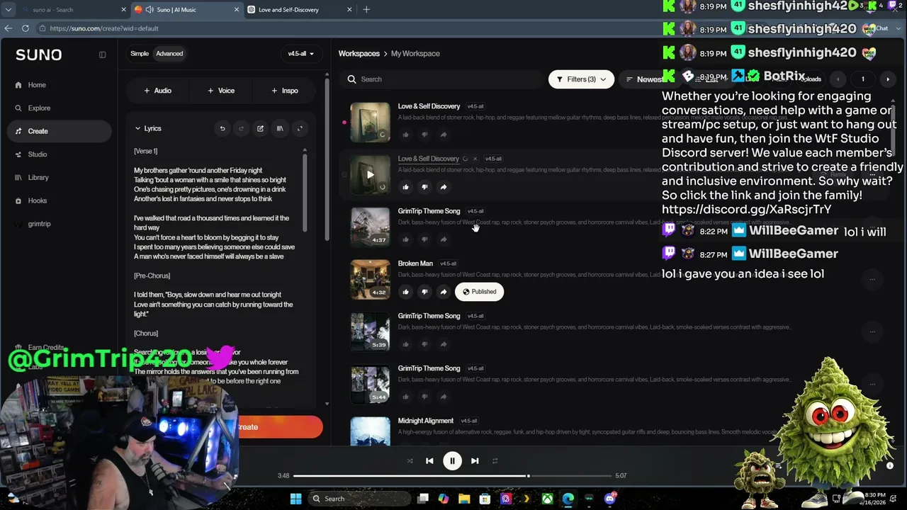Add Inspo to the song
This screenshot has height=510, width=907.
(285, 91)
